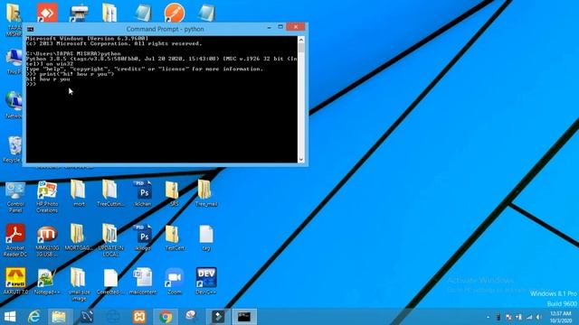Select the TreeCuttin... folder

point(110,193)
